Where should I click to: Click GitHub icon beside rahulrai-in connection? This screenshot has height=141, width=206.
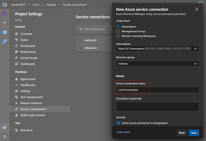click(81, 48)
